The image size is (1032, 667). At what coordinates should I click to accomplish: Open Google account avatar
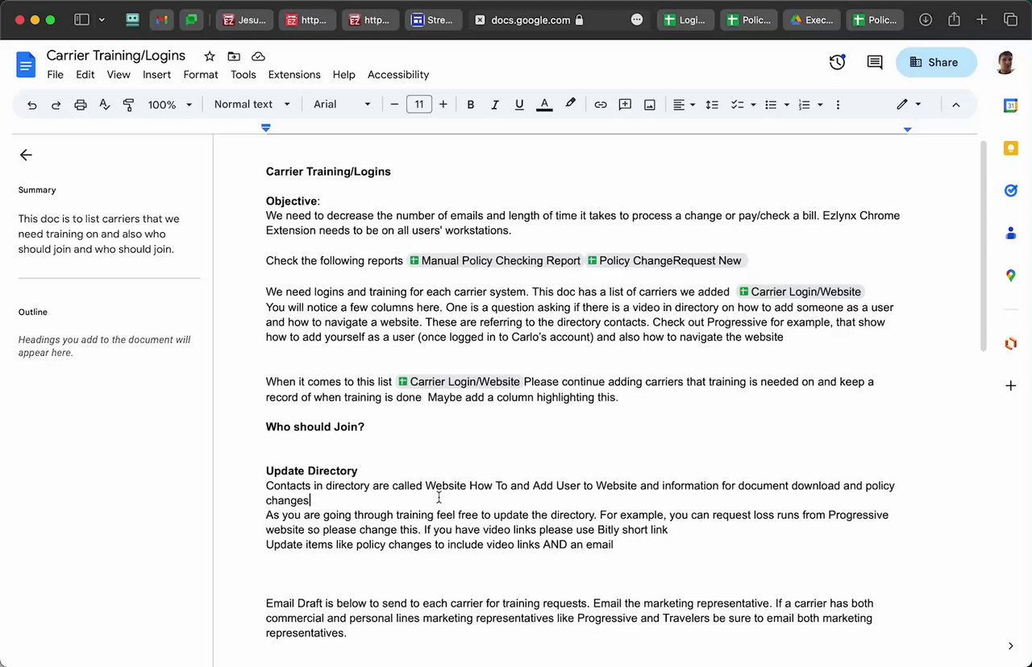(1005, 62)
